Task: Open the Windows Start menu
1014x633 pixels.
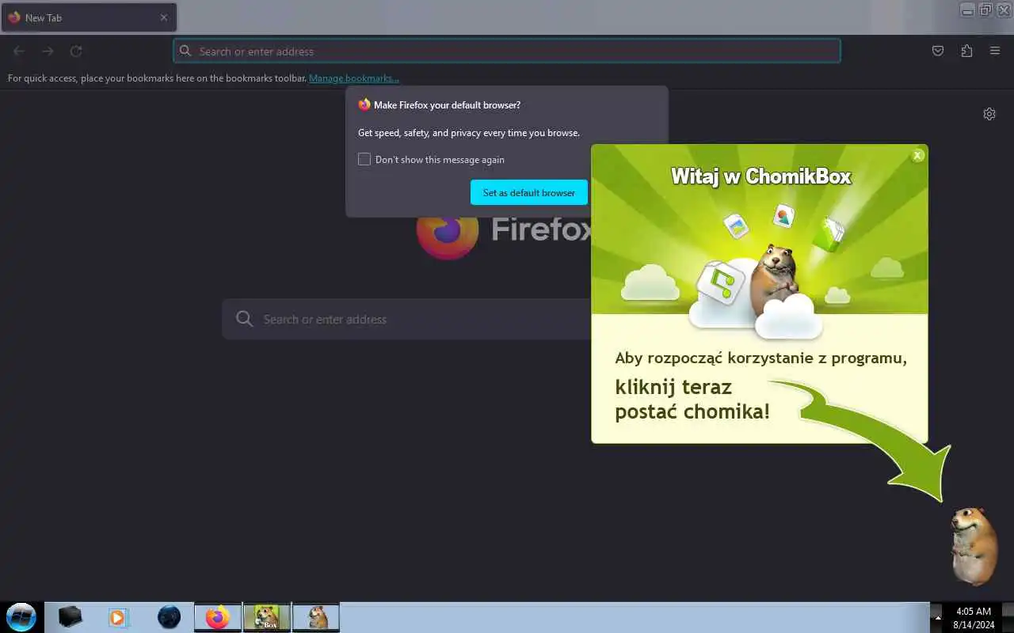Action: [x=21, y=617]
